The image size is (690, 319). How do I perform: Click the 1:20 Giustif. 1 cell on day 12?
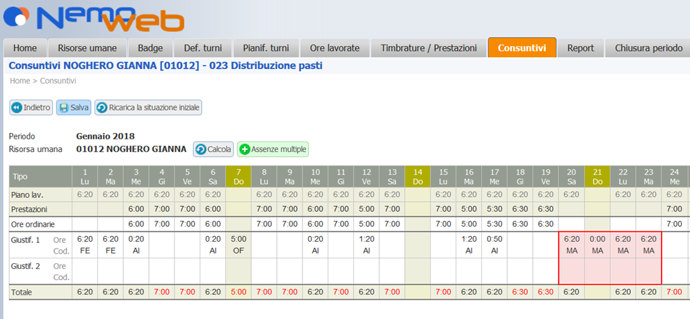click(366, 240)
